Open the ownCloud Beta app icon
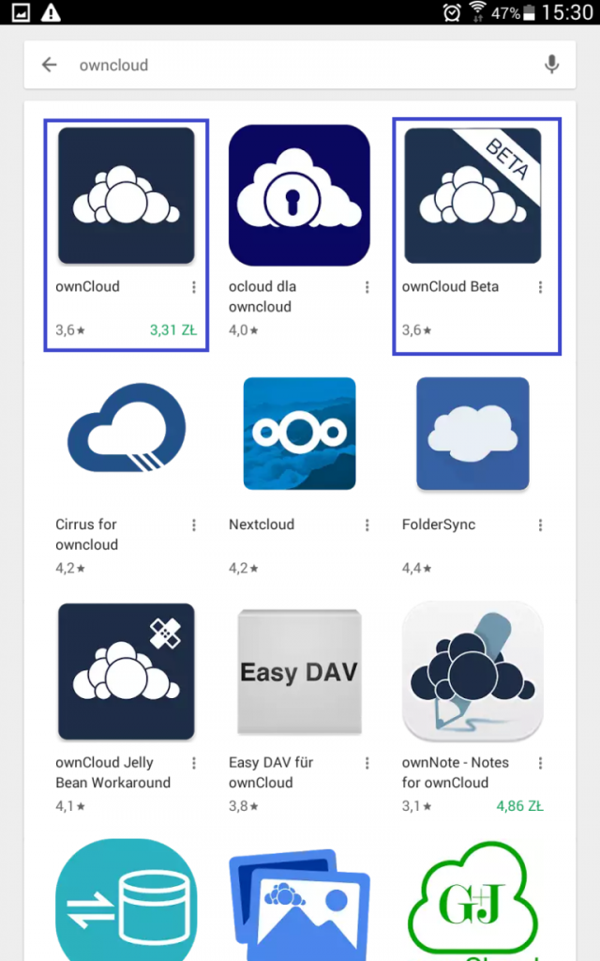Image resolution: width=600 pixels, height=961 pixels. [x=472, y=194]
